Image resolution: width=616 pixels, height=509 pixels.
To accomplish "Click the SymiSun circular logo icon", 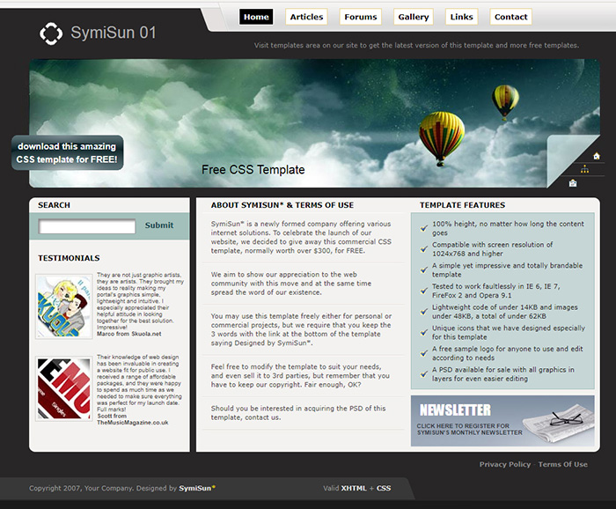I will (x=51, y=33).
